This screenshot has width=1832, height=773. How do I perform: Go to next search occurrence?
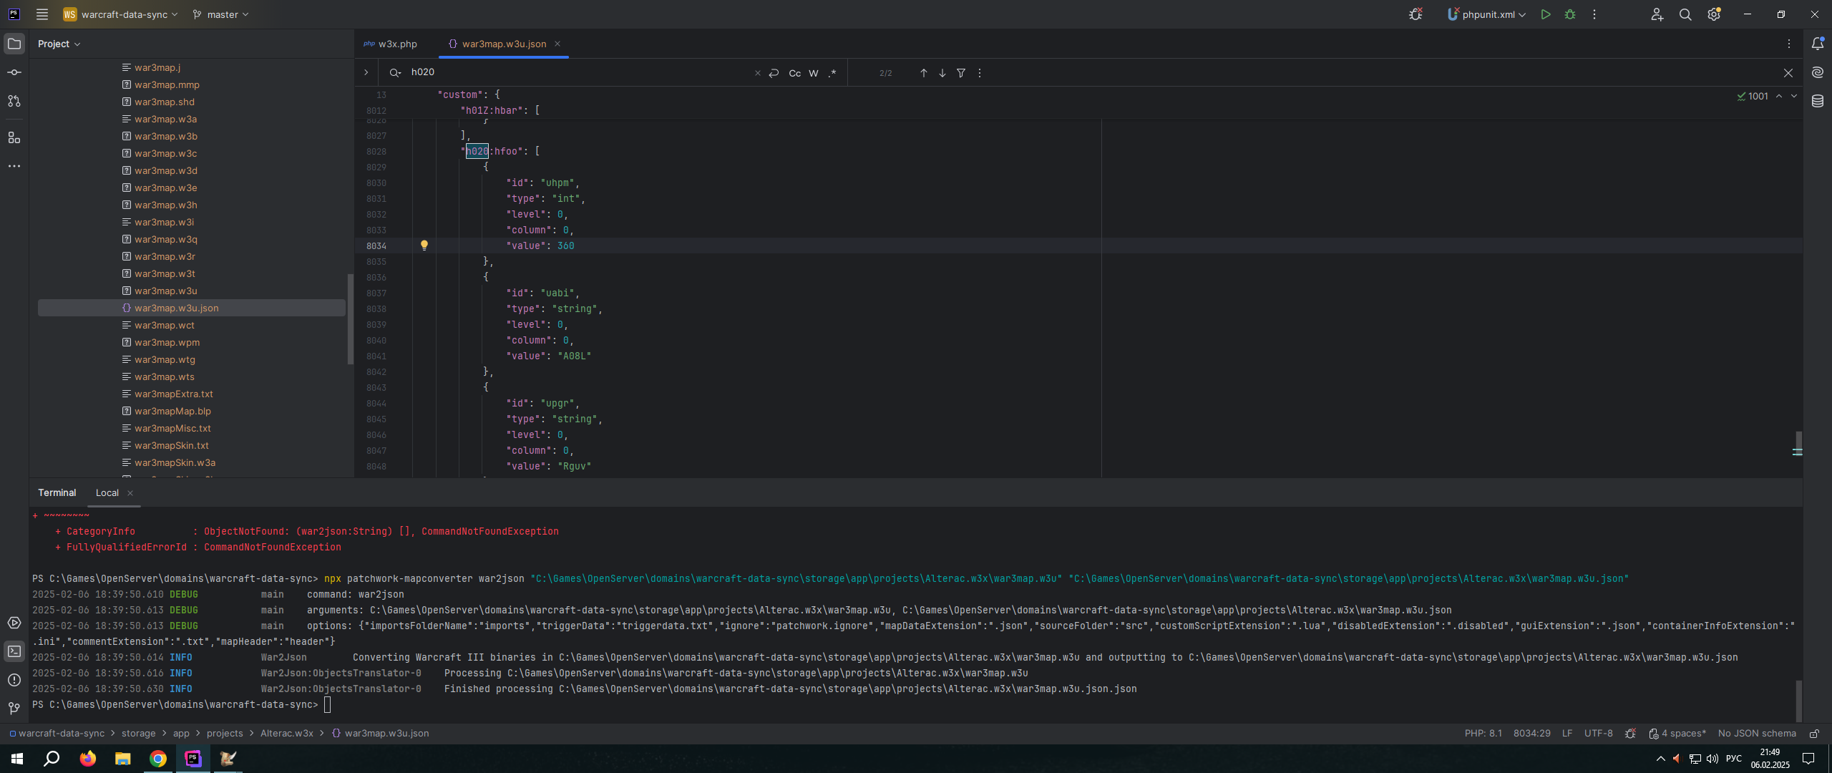pyautogui.click(x=942, y=73)
